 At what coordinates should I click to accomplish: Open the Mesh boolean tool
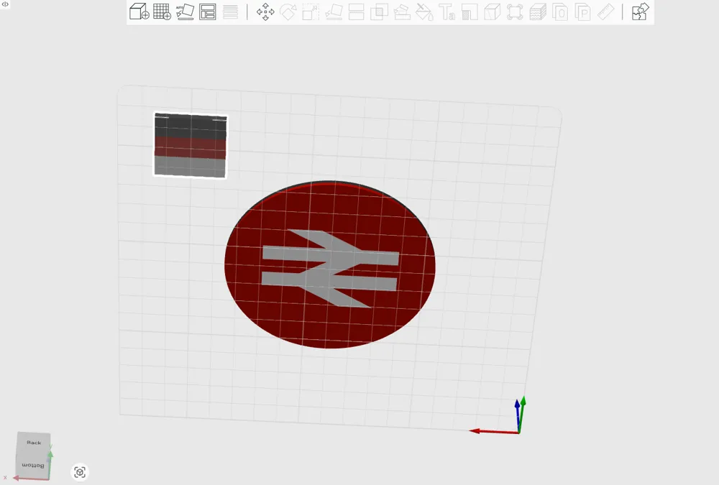click(x=379, y=11)
